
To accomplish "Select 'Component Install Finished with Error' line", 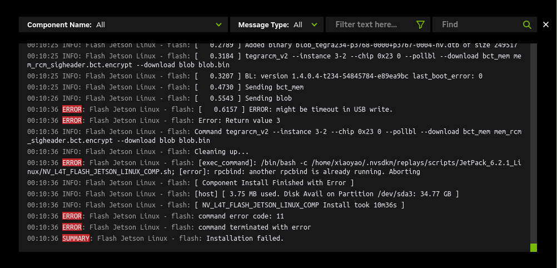I will (x=275, y=183).
